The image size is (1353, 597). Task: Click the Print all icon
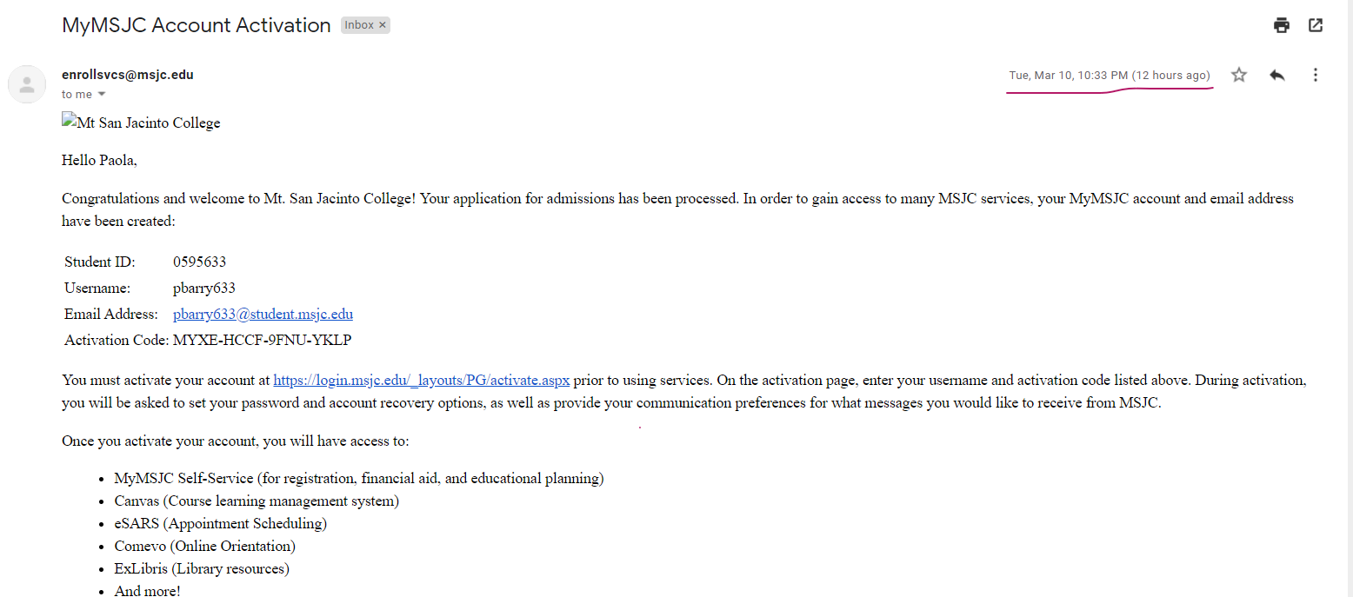(x=1281, y=25)
